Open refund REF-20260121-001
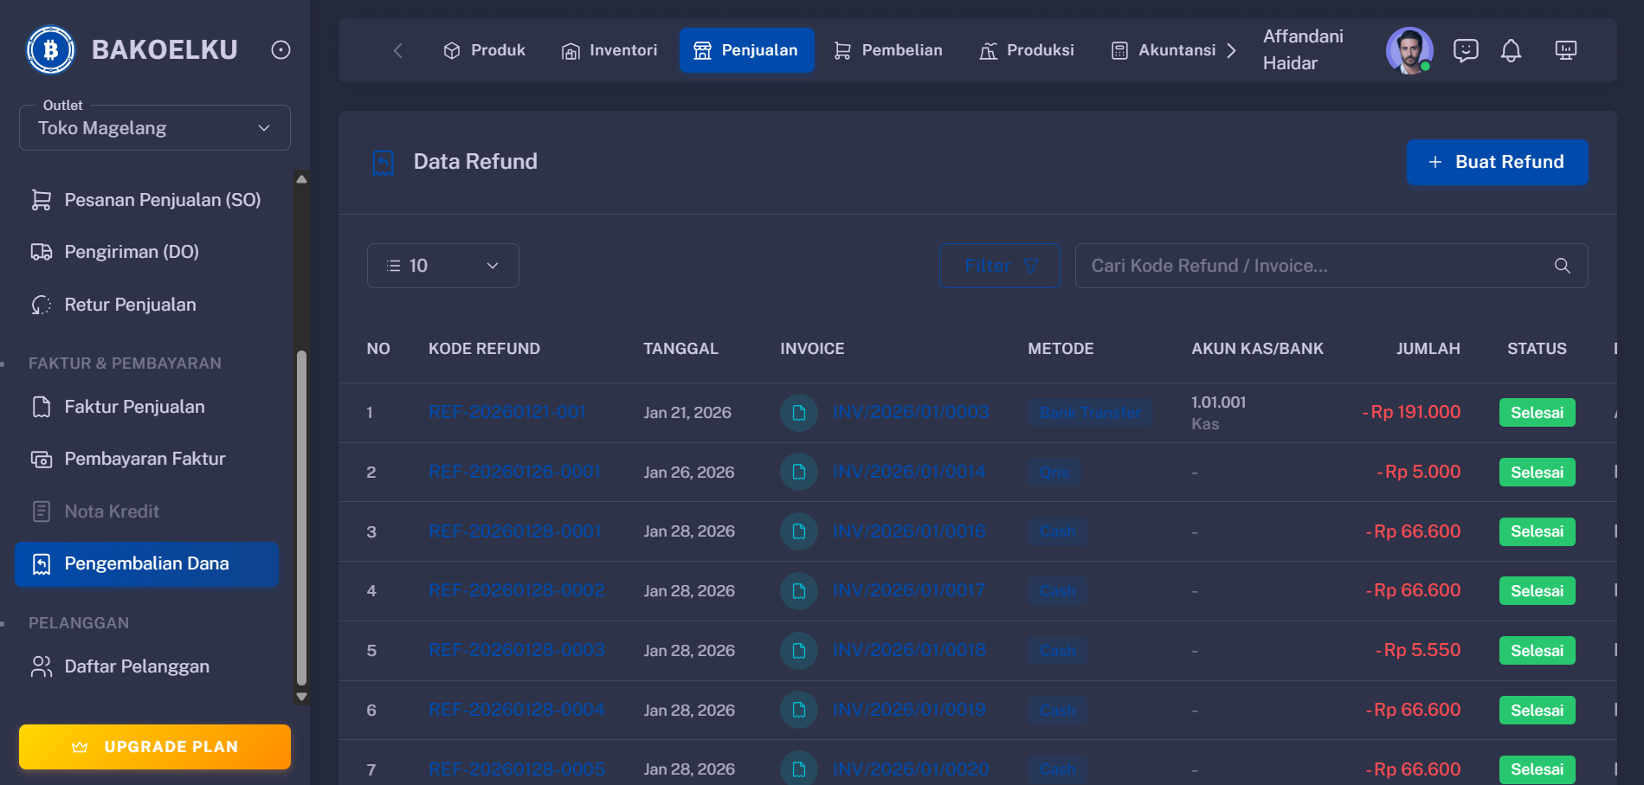Screen dimensions: 1644x785 [x=506, y=412]
